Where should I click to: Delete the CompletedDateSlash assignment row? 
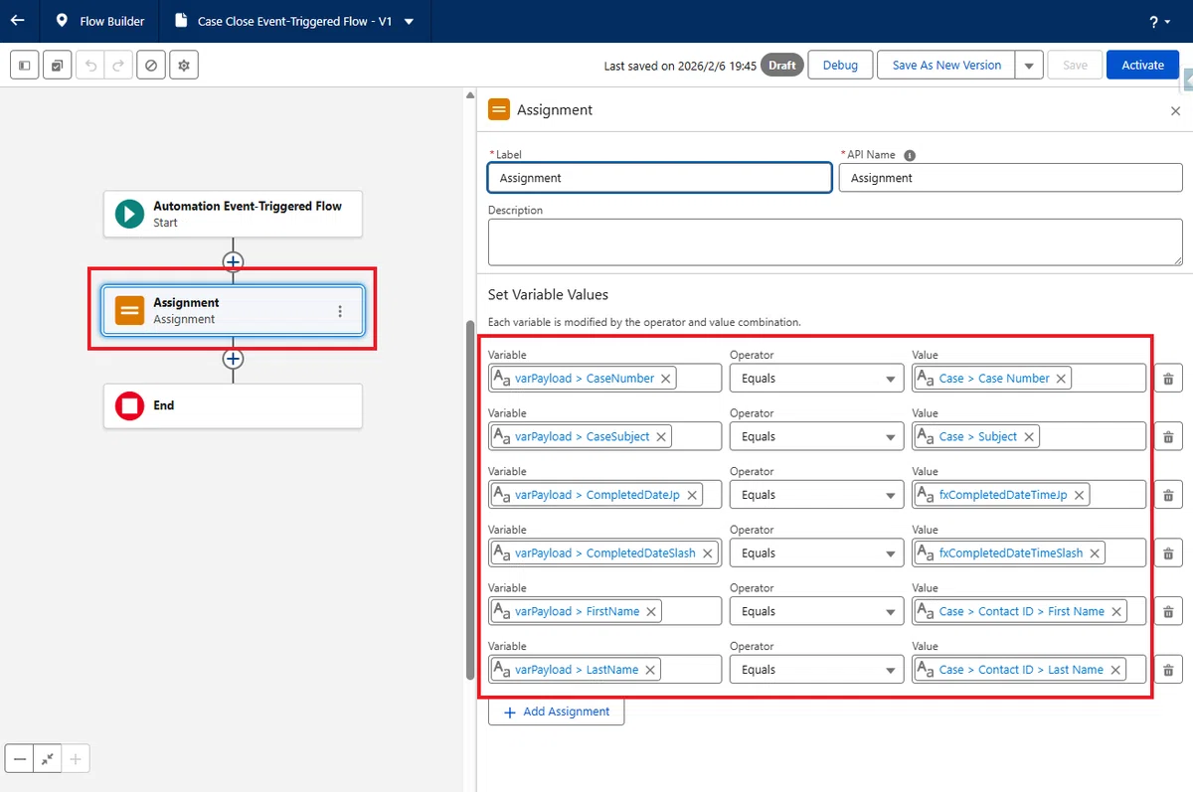(x=1168, y=554)
